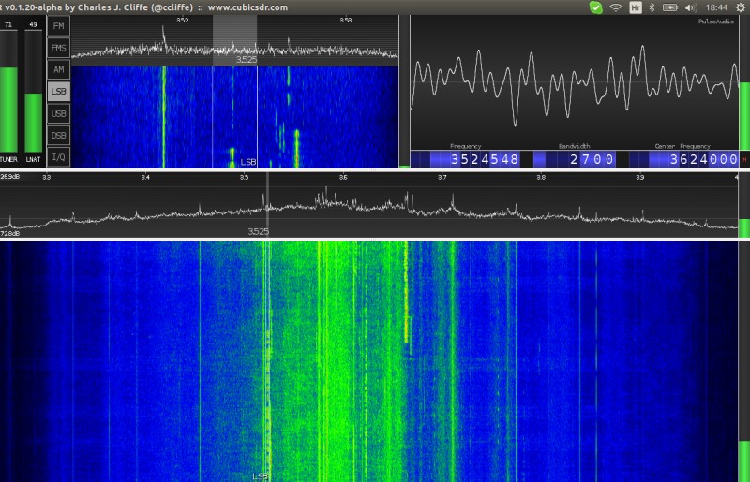Open the system gear session menu

click(741, 7)
